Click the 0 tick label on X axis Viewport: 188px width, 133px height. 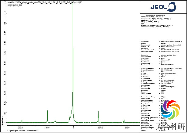pyautogui.click(x=73, y=127)
